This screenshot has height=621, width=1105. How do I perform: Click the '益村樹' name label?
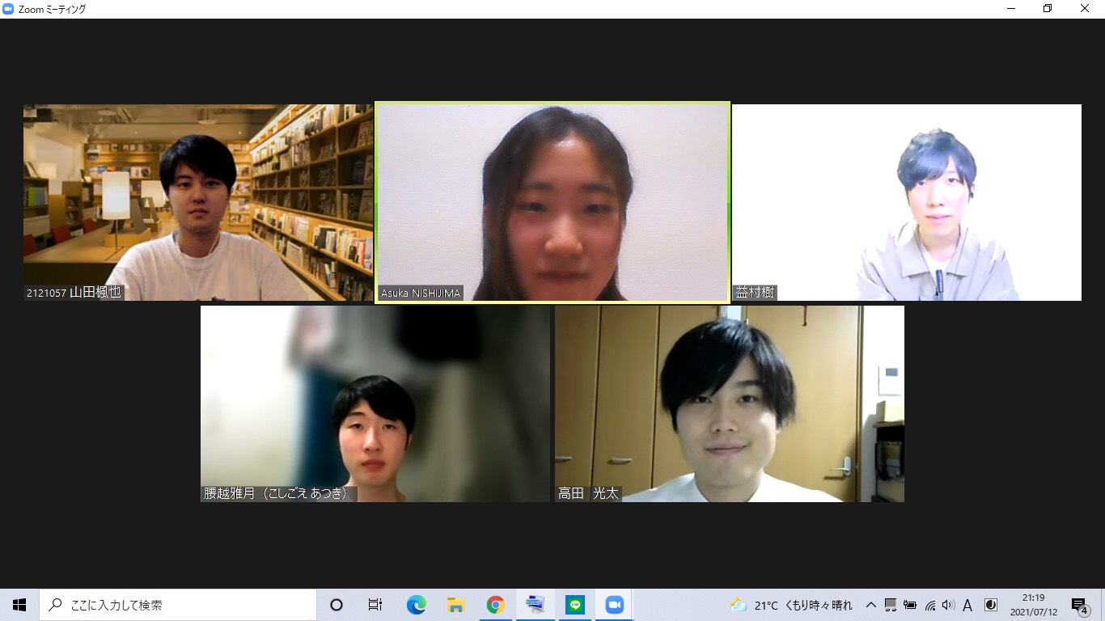(755, 293)
